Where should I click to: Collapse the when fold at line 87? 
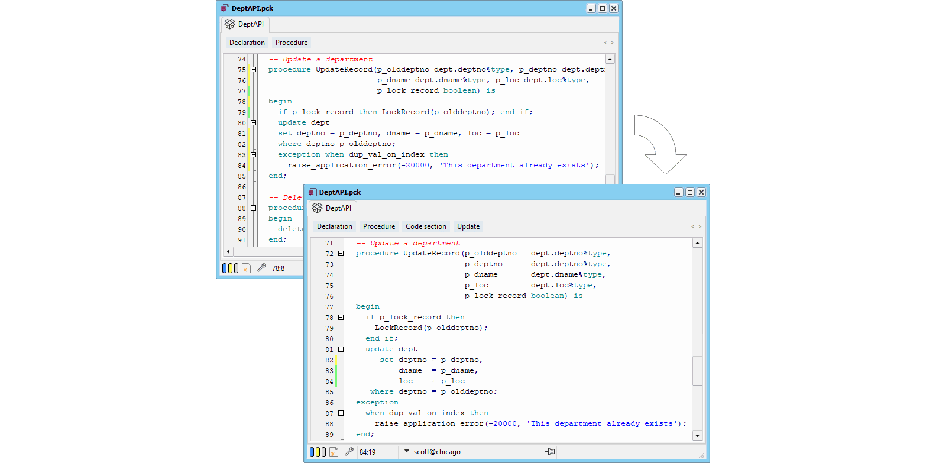[x=341, y=413]
